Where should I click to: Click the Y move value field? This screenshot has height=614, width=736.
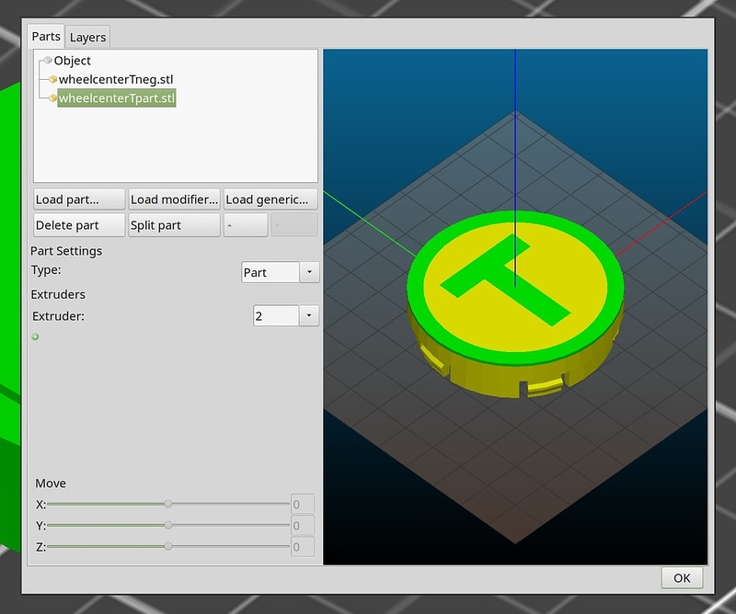coord(303,526)
